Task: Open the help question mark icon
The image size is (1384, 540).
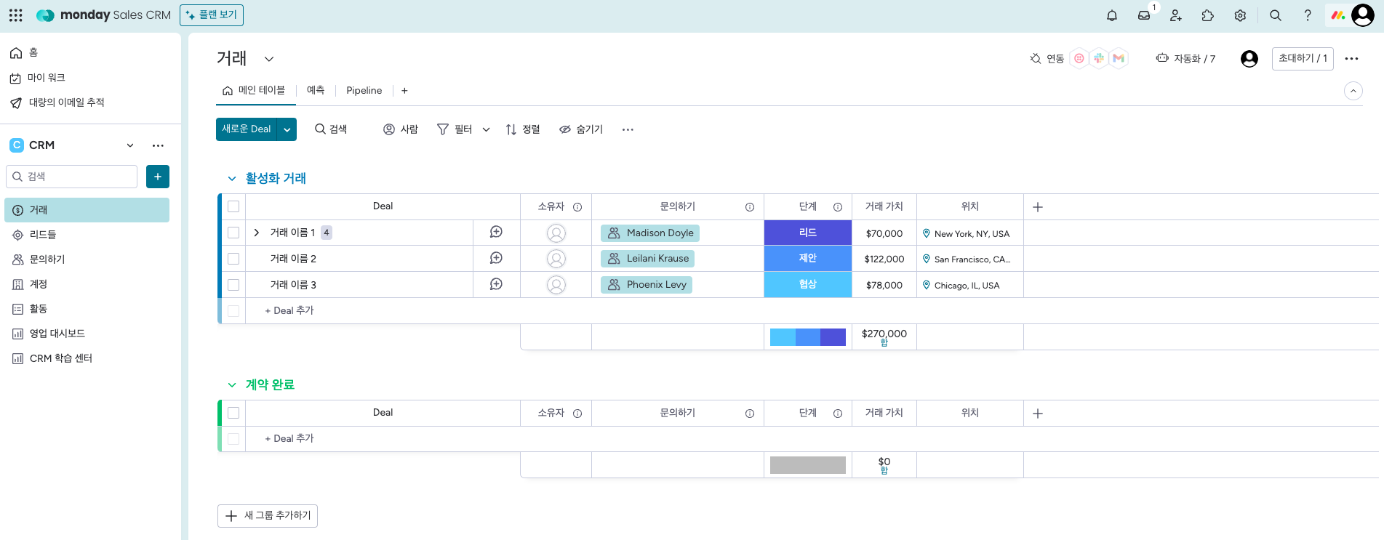Action: pyautogui.click(x=1307, y=15)
